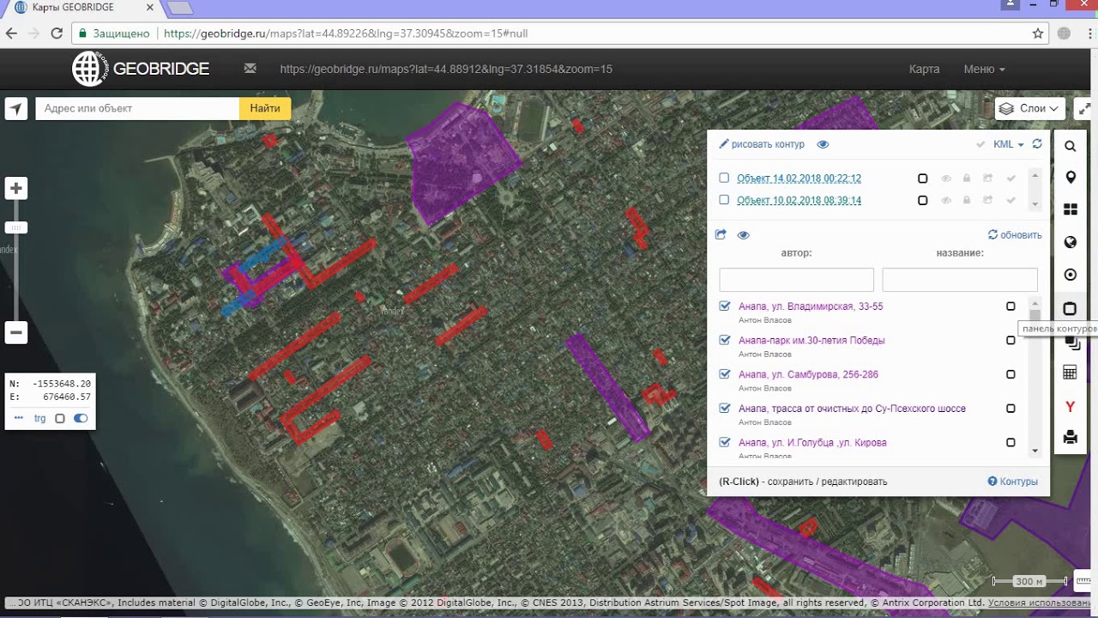Click share icon for Объект 14.02.2018 row
Image resolution: width=1098 pixels, height=618 pixels.
tap(988, 179)
